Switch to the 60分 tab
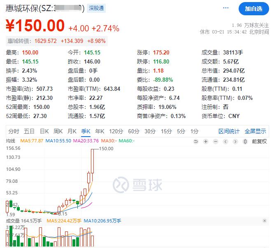 point(134,131)
